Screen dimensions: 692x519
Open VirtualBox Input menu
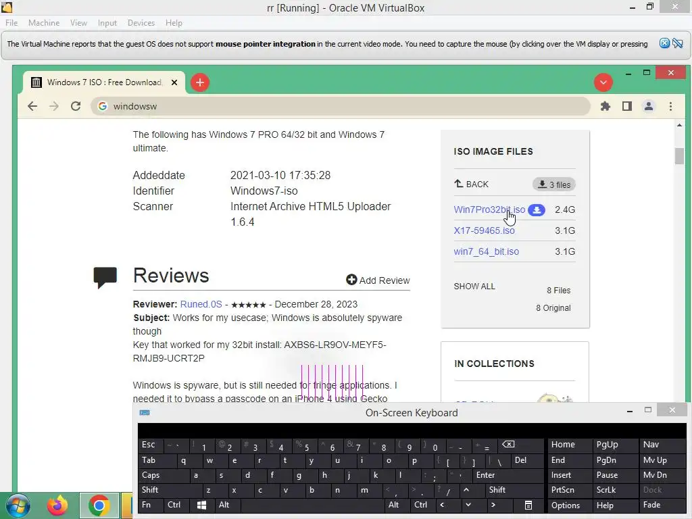(107, 23)
